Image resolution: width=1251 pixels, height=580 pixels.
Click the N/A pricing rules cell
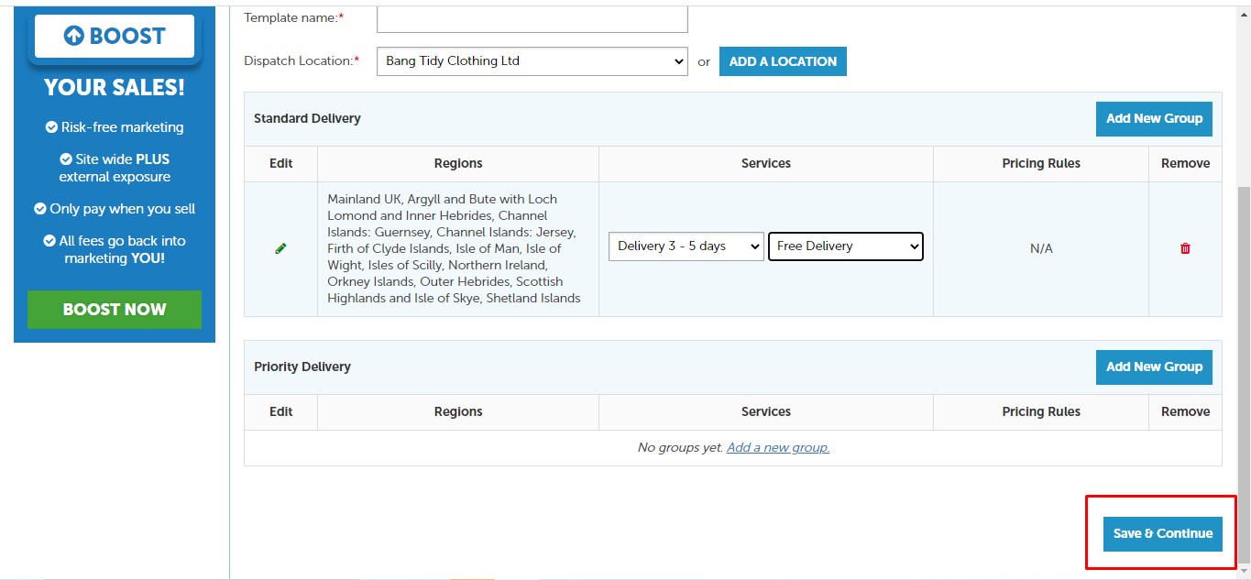[x=1041, y=249]
